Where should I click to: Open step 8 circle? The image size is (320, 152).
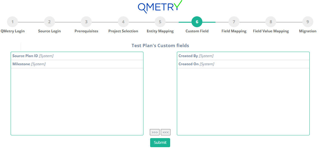(271, 22)
